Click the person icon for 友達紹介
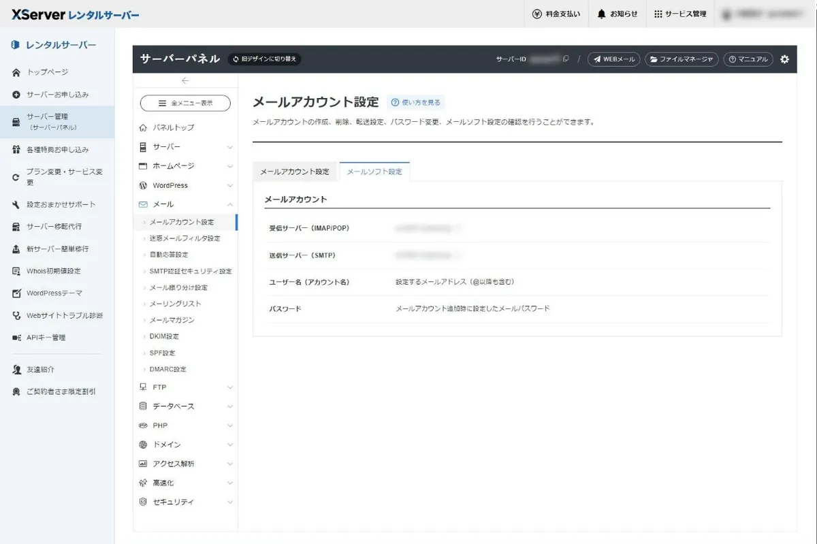817x544 pixels. 16,370
